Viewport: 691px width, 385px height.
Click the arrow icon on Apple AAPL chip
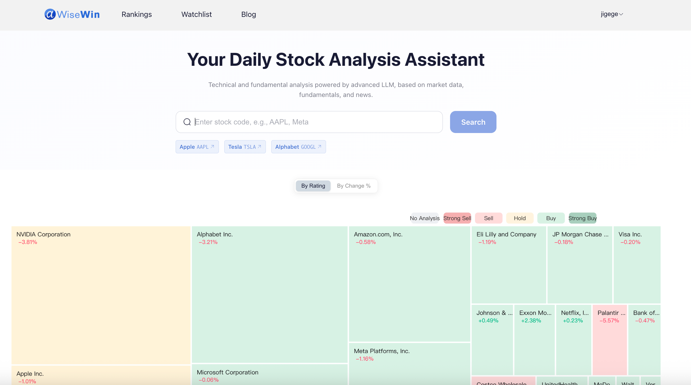(213, 147)
